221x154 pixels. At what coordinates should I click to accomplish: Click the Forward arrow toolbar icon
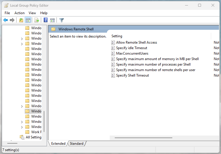[12, 20]
